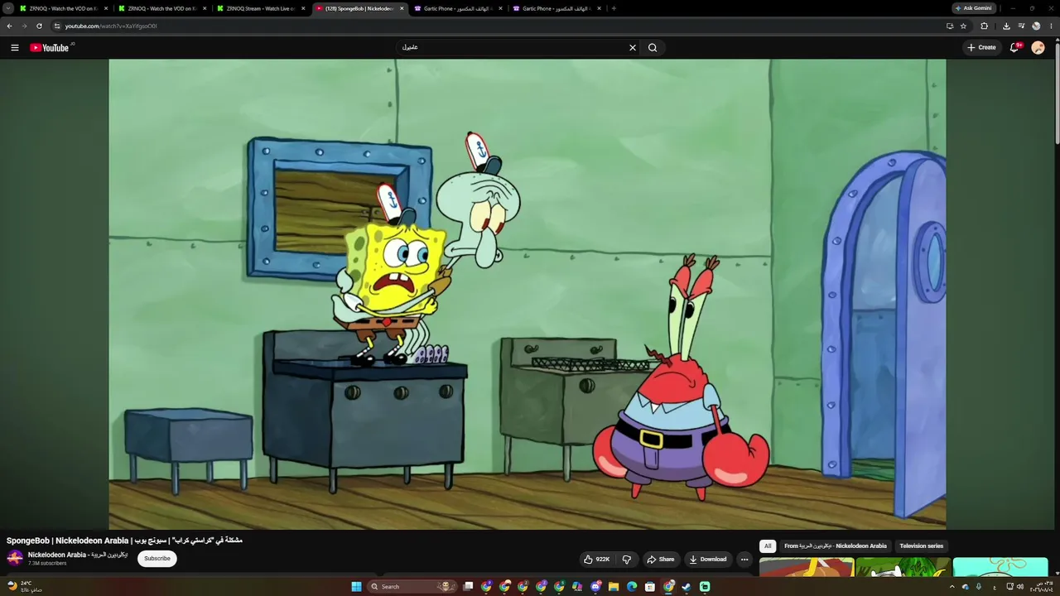This screenshot has height=596, width=1060.
Task: Clear the YouTube search field text
Action: click(x=633, y=47)
